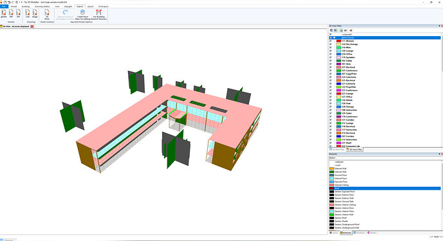Collapse the gbXml Zones group

(334, 38)
